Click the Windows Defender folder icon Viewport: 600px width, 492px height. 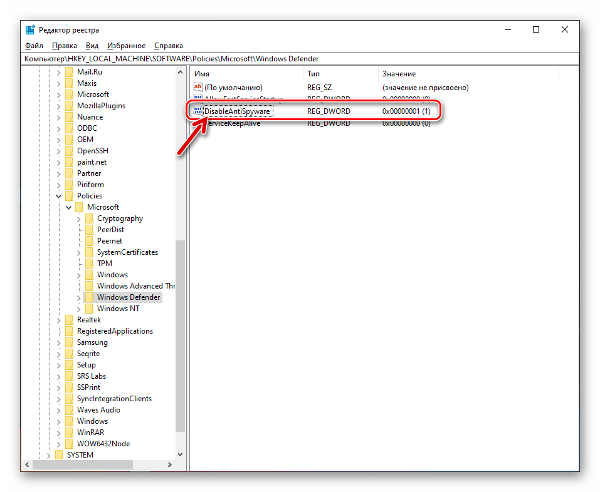pyautogui.click(x=89, y=297)
